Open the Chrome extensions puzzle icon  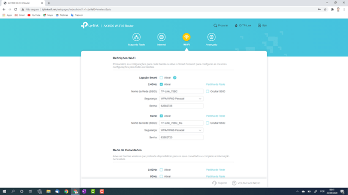tap(332, 9)
